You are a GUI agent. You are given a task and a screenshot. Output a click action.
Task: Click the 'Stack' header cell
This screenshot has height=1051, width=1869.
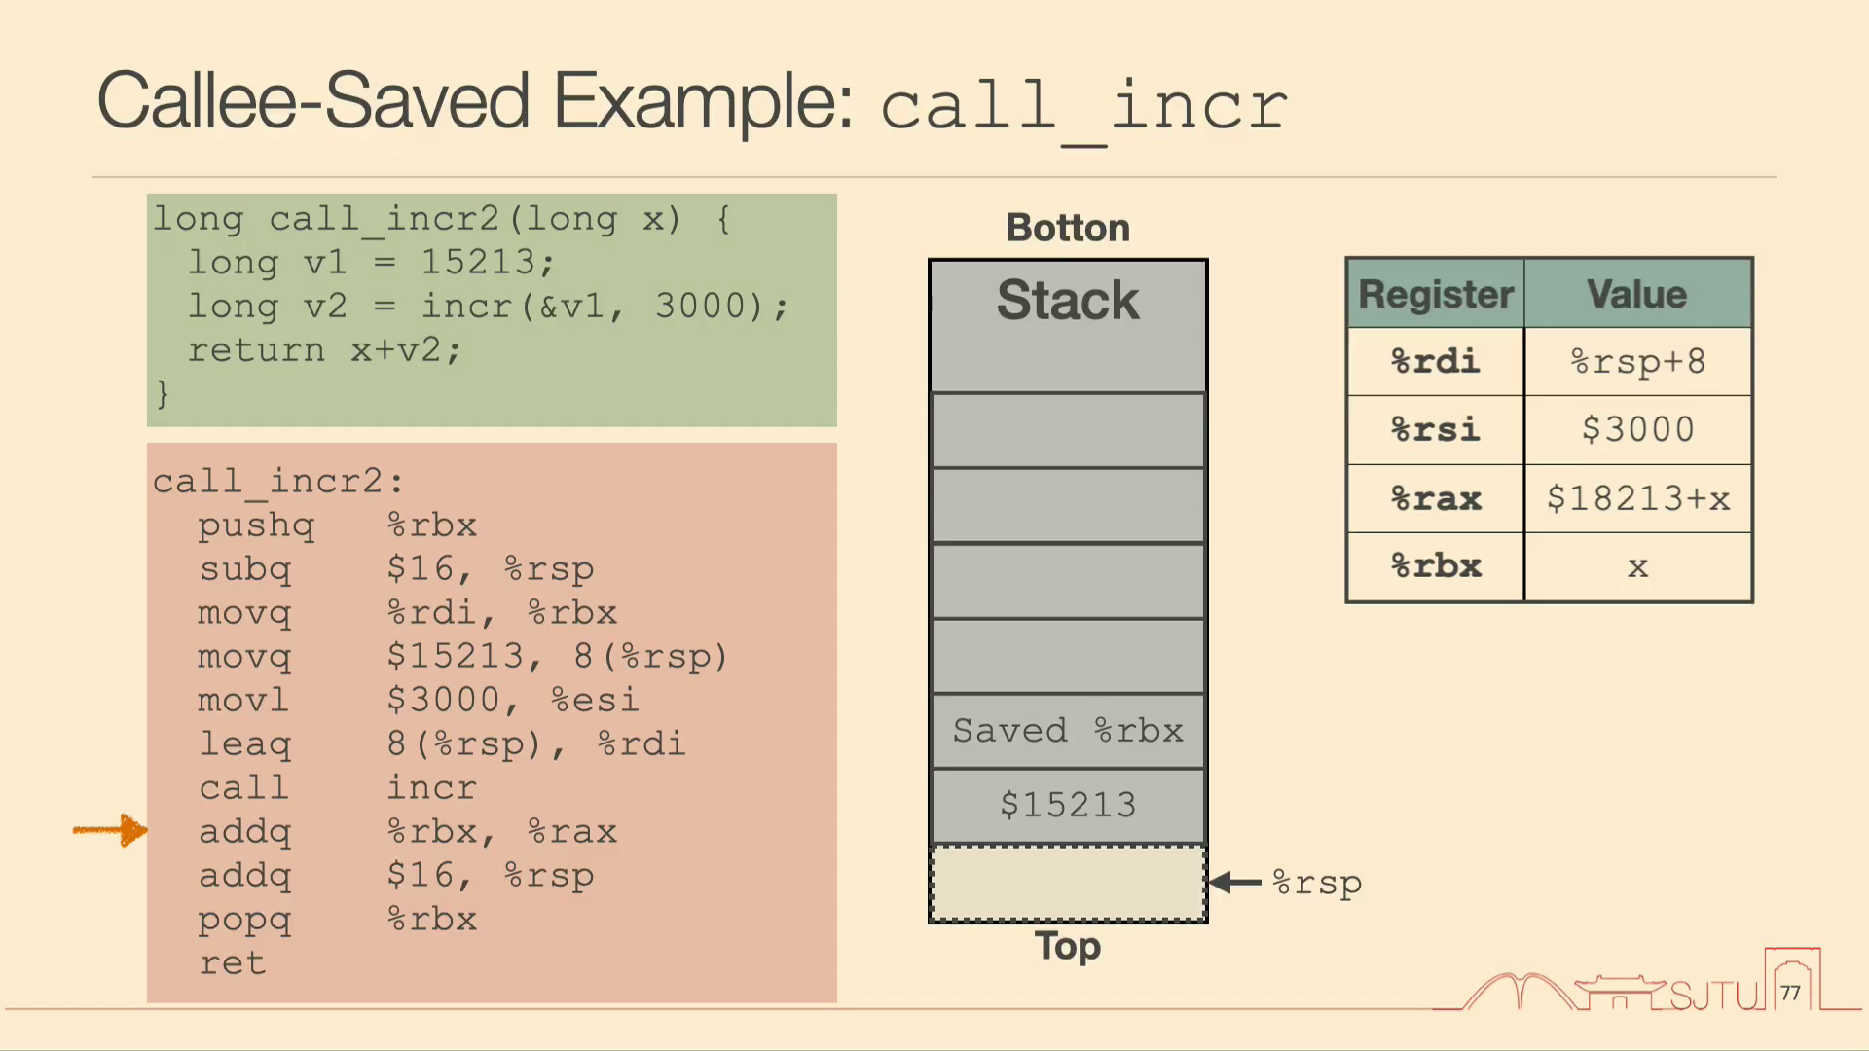[x=1068, y=326]
